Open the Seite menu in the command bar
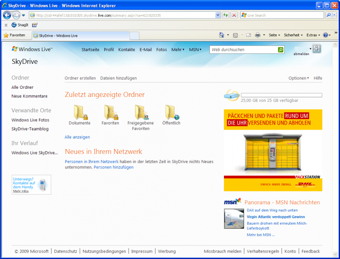The image size is (340, 259). (274, 35)
